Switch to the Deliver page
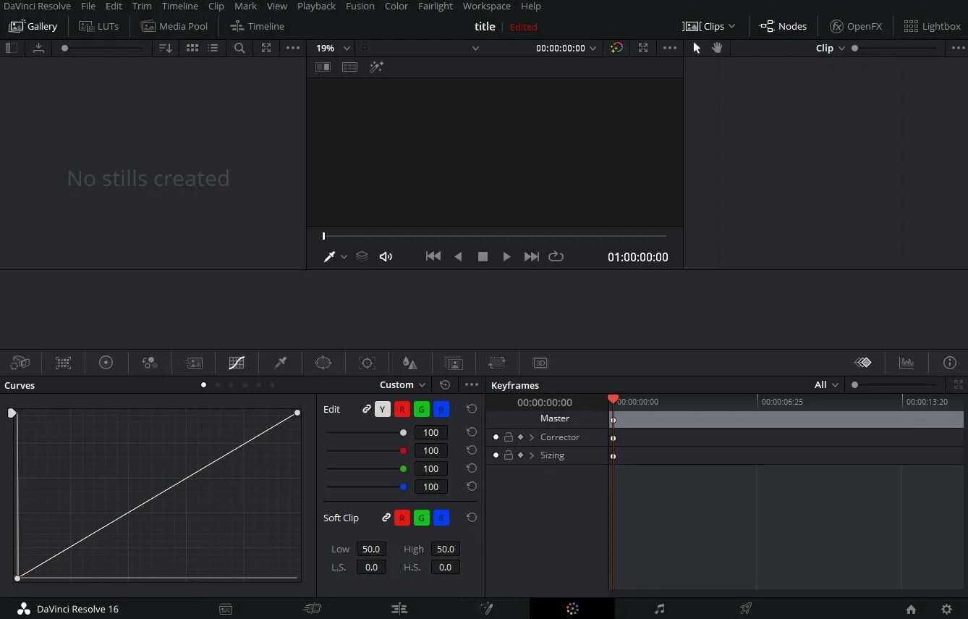Image resolution: width=968 pixels, height=619 pixels. point(746,609)
